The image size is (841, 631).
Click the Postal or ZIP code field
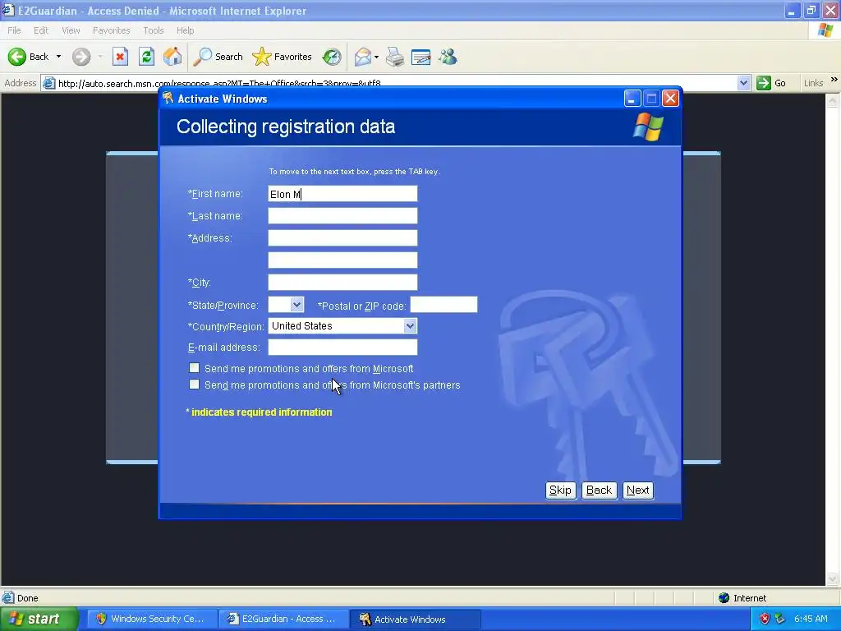pyautogui.click(x=443, y=304)
